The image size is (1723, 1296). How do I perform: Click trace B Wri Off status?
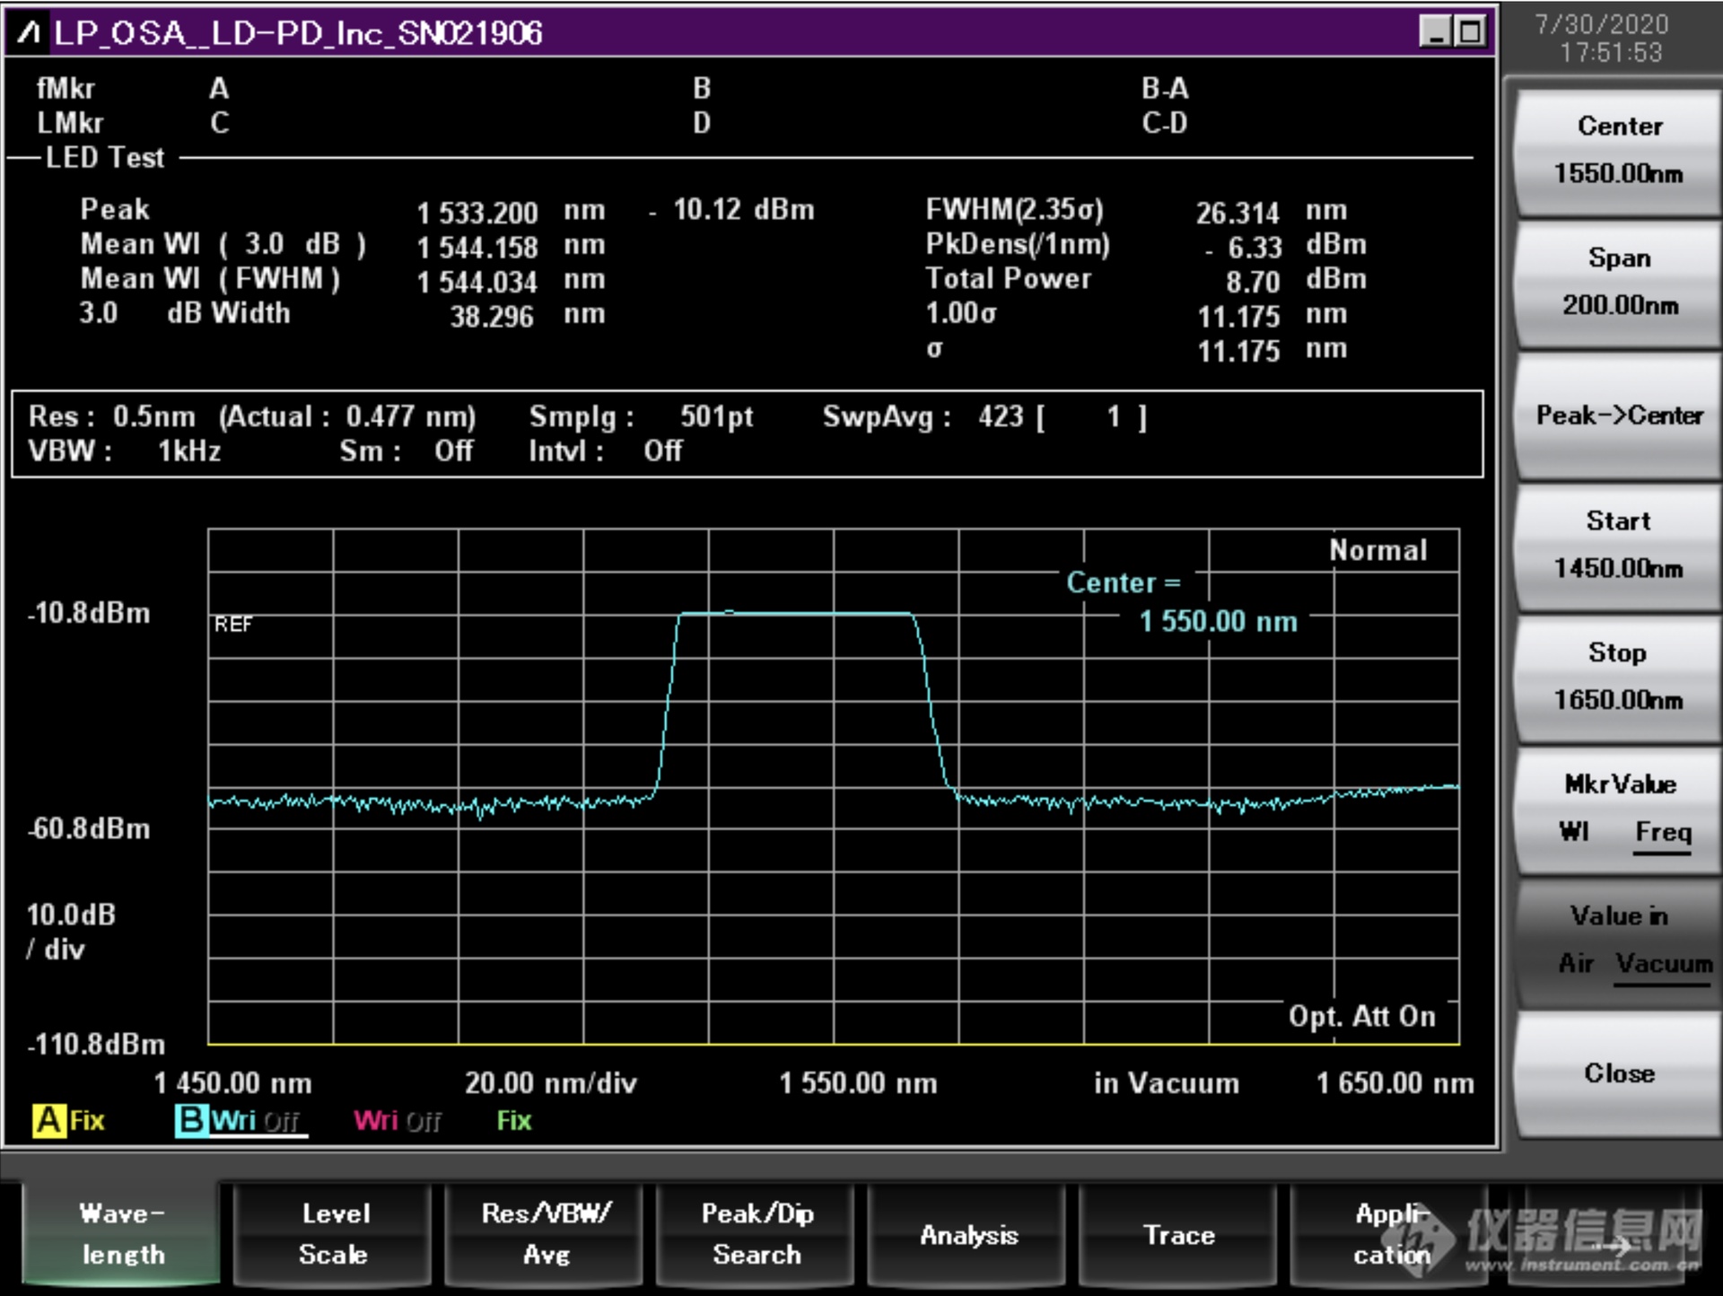pos(256,1120)
